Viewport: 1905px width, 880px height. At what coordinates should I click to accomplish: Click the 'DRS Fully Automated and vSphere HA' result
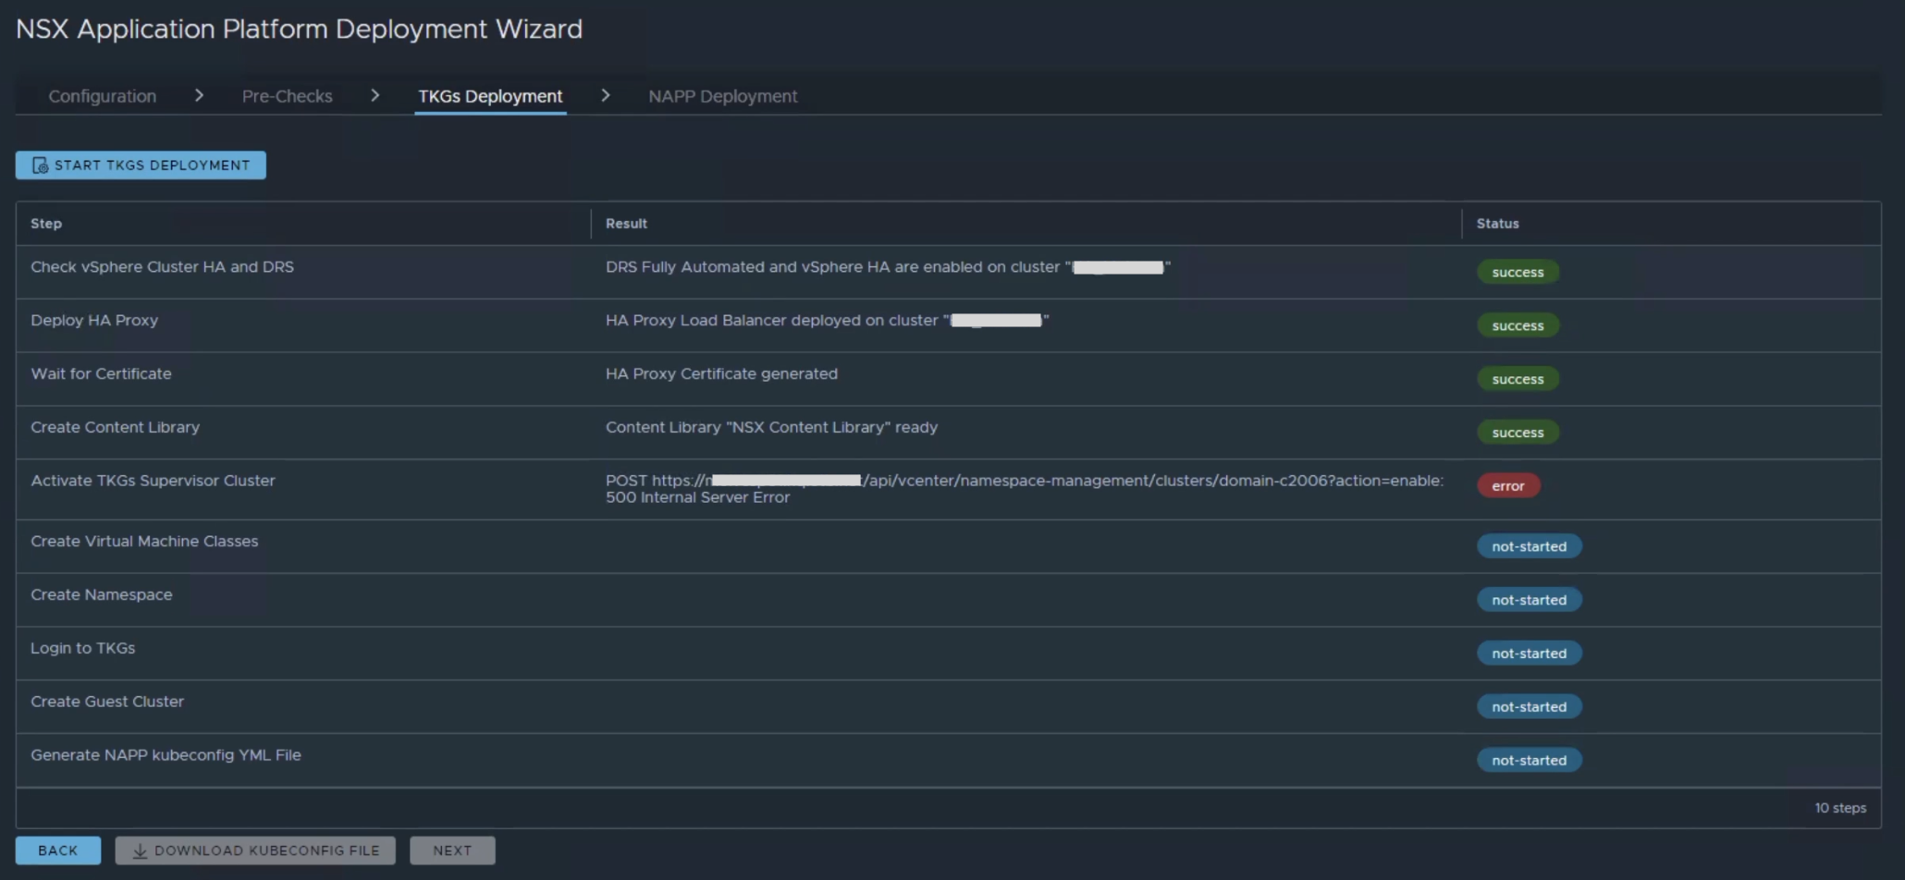coord(888,267)
